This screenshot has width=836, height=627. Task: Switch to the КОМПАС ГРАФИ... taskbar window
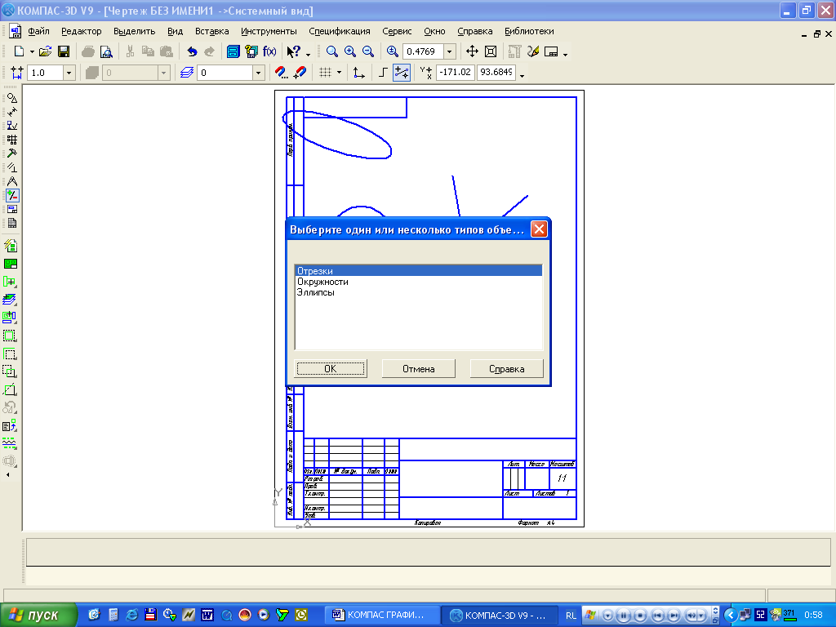tap(384, 616)
